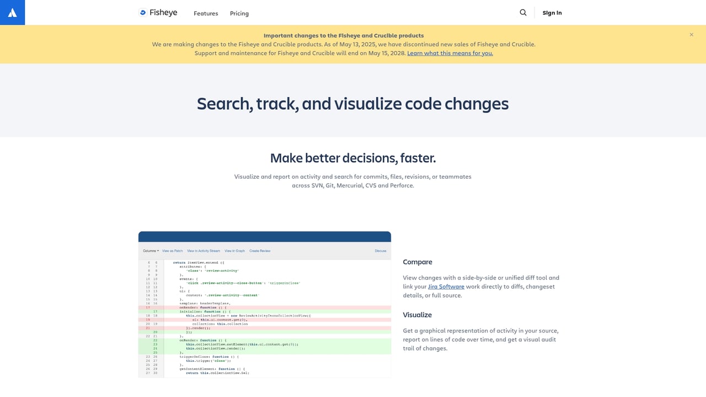Viewport: 706px width, 397px height.
Task: Dismiss the yellow announcement banner
Action: pyautogui.click(x=691, y=34)
